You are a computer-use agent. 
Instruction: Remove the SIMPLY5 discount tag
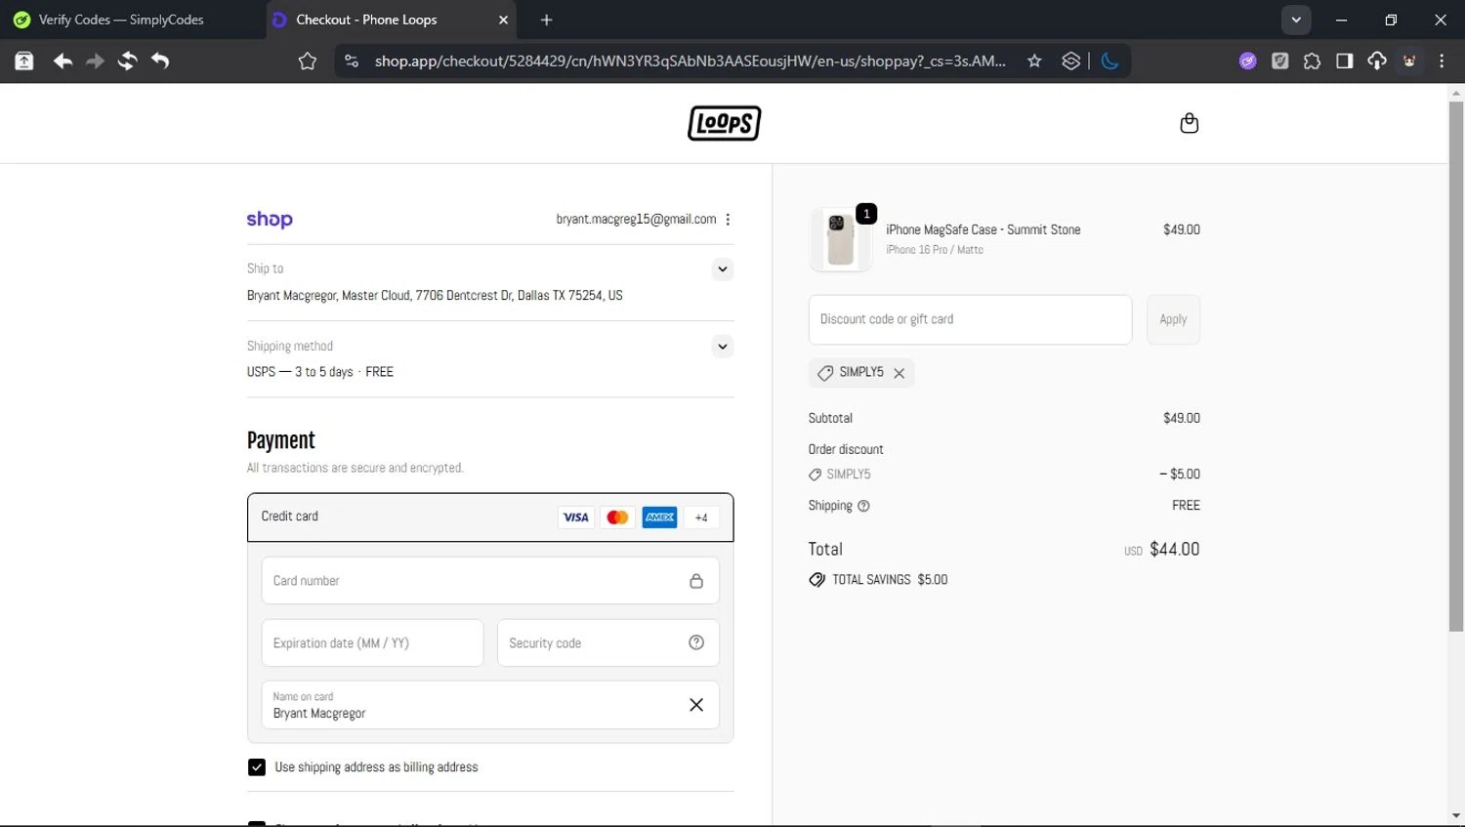coord(899,373)
